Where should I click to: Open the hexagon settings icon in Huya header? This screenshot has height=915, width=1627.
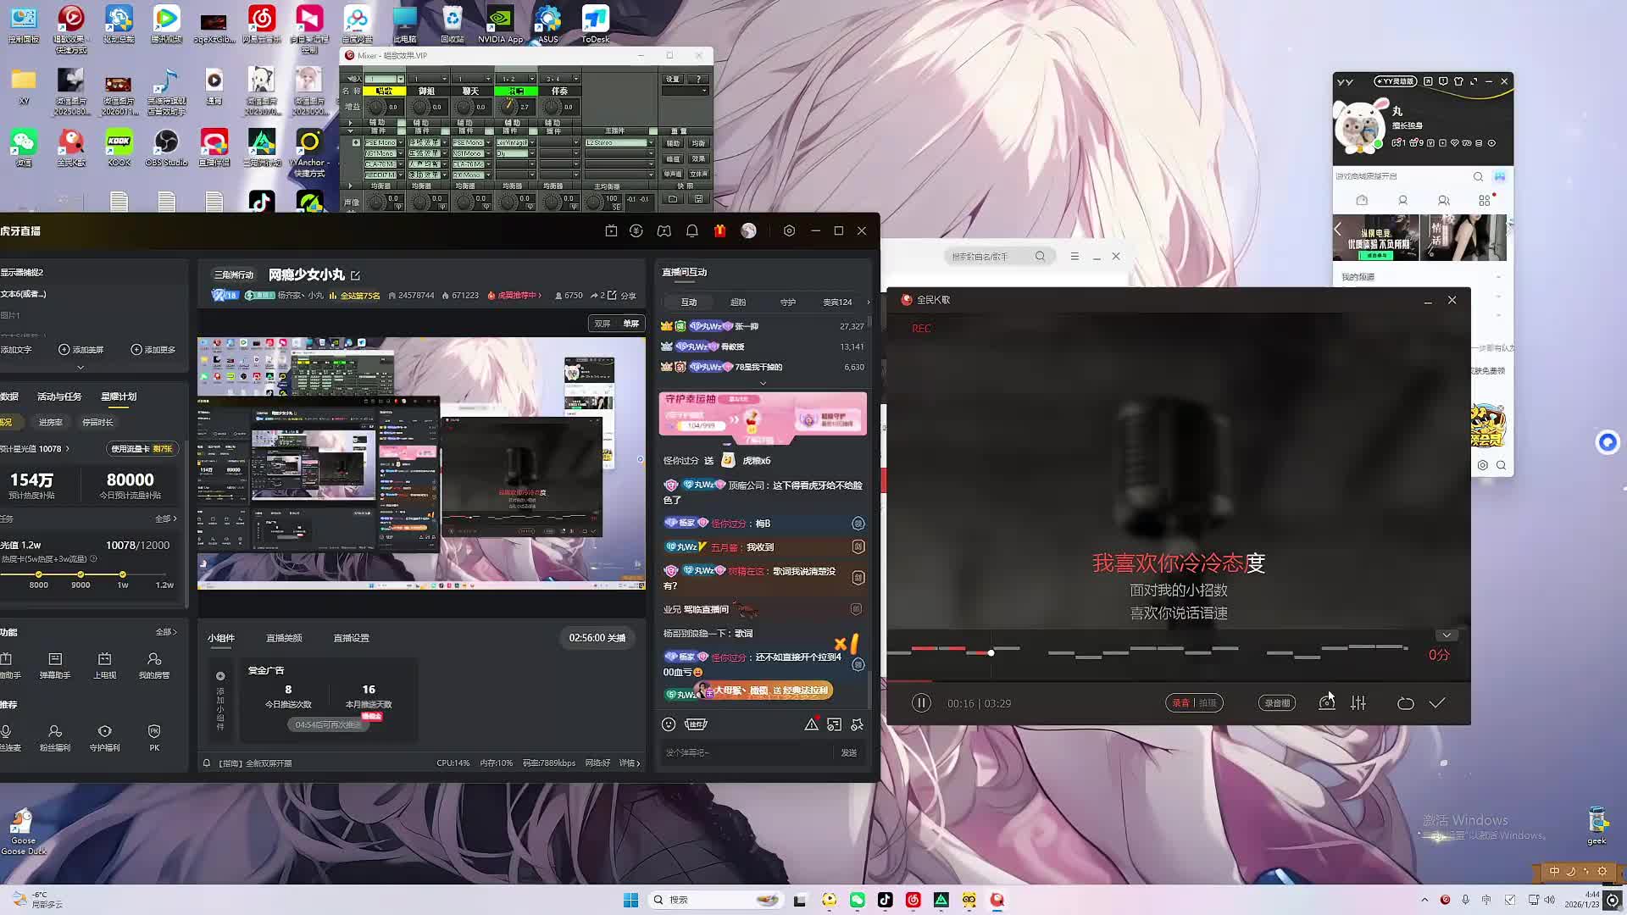[x=789, y=230]
